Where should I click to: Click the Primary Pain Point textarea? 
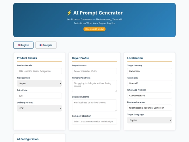click(94, 86)
